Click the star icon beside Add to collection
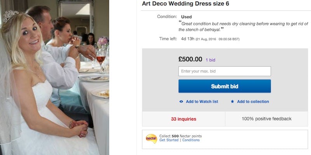Screen dimensions: 311x155 click(232, 102)
